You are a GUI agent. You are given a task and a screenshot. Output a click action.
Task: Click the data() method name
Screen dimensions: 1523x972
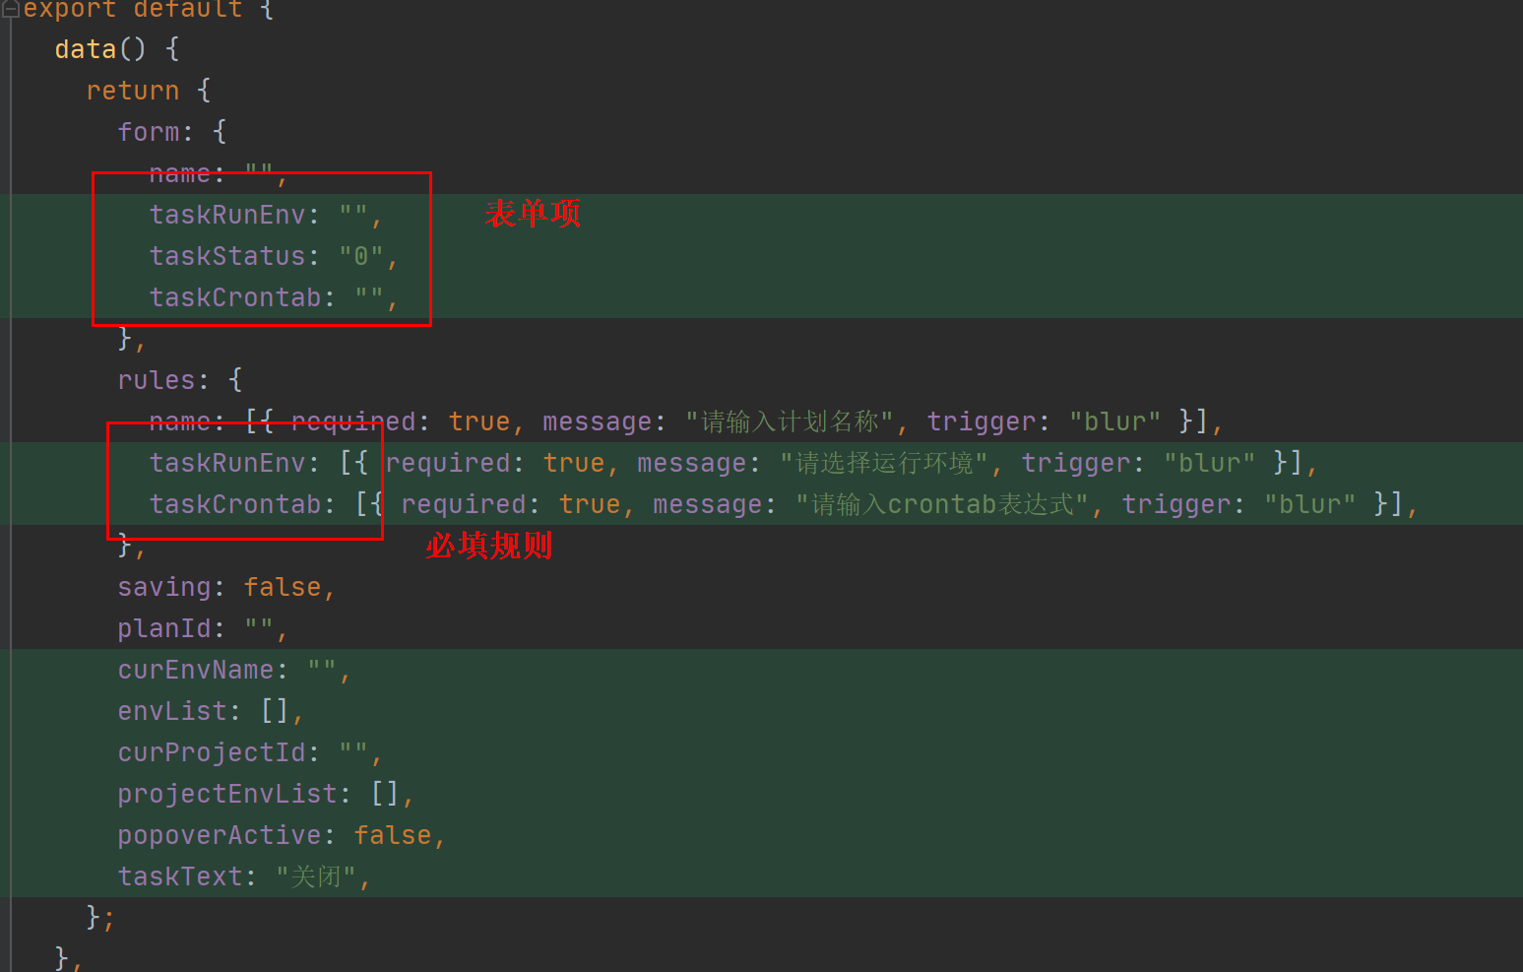coord(86,49)
